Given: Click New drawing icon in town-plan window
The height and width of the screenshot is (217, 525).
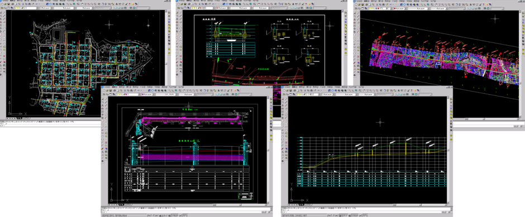Looking at the screenshot, I should pyautogui.click(x=2, y=4).
